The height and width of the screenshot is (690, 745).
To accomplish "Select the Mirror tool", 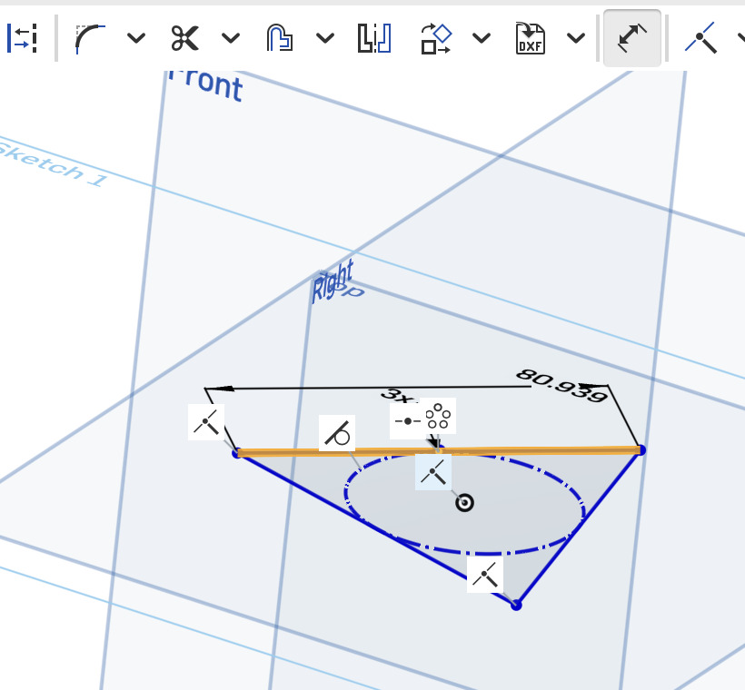I will point(374,38).
